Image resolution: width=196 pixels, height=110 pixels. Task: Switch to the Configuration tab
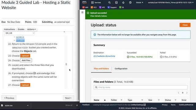click(x=121, y=68)
